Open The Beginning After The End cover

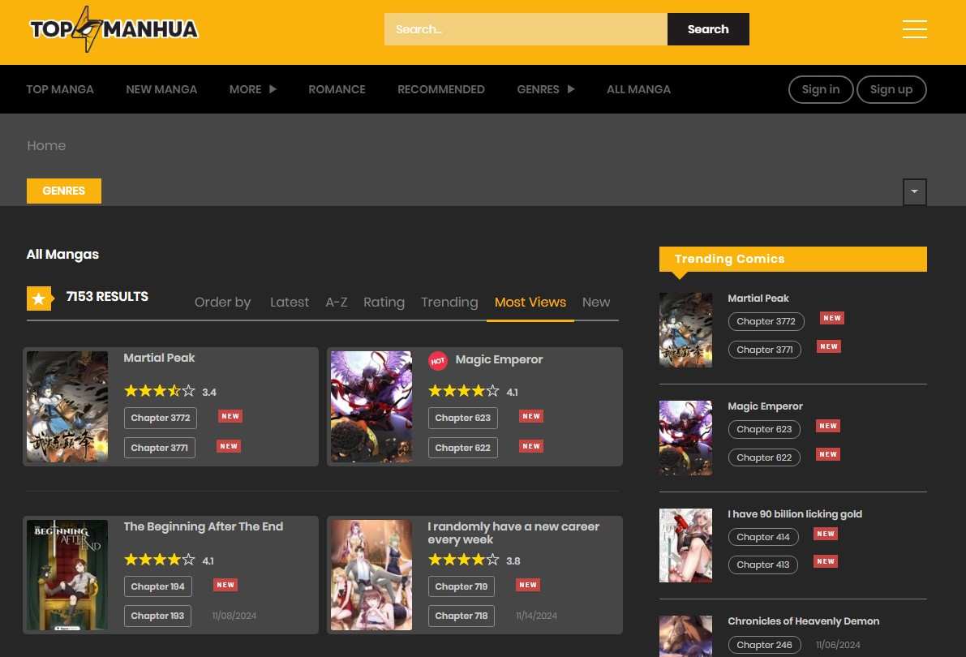pyautogui.click(x=67, y=575)
